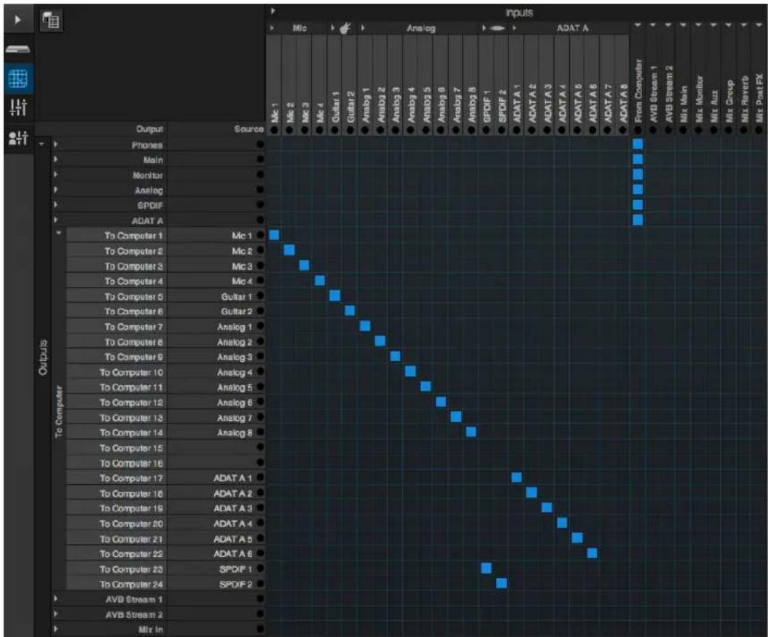
Task: Click the Analog 5 source label
Action: 234,387
